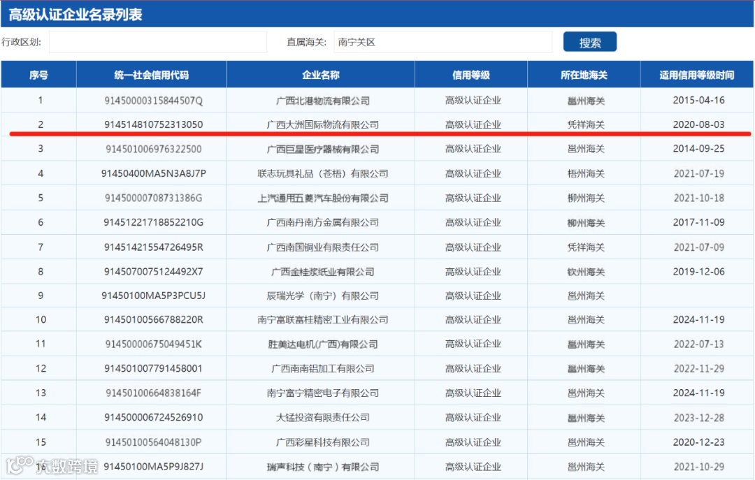Click the 搜索 search button
Screen dimensions: 755x480
click(x=589, y=41)
